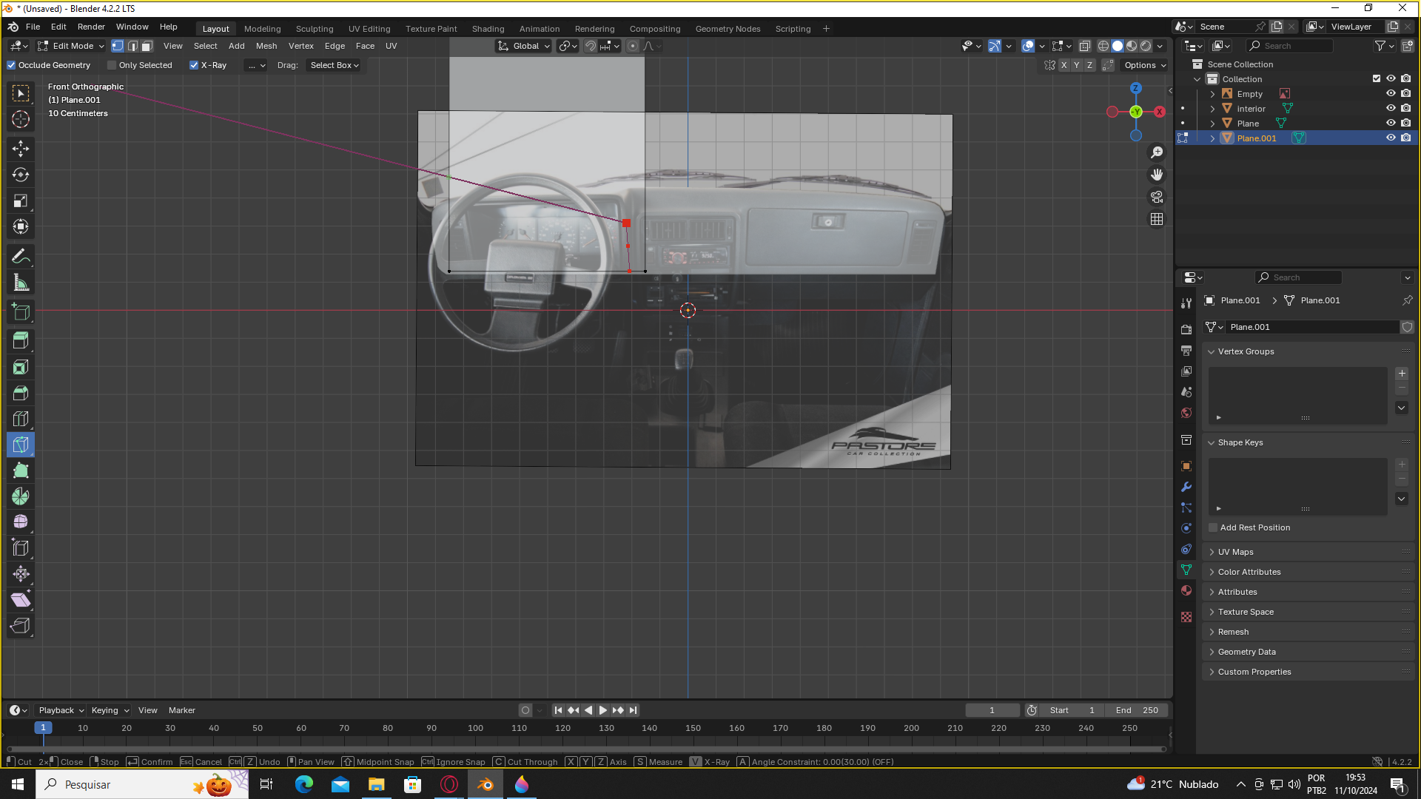The width and height of the screenshot is (1421, 799).
Task: Switch to the Sculpting workspace tab
Action: pyautogui.click(x=315, y=29)
